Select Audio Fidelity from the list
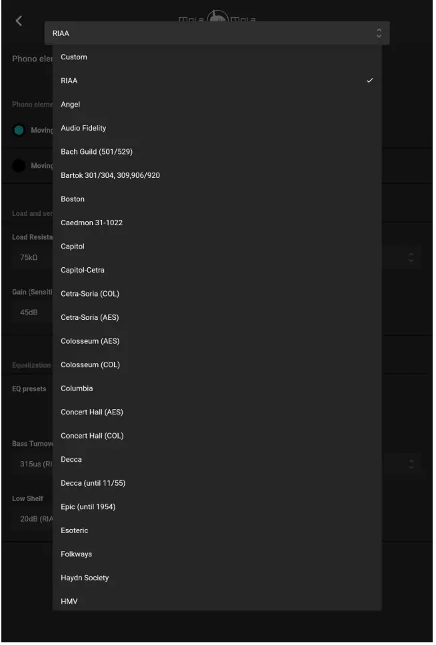 point(83,128)
